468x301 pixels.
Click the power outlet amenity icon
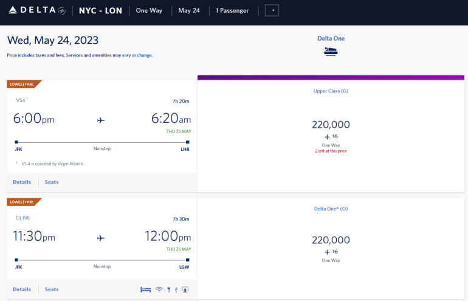click(168, 289)
